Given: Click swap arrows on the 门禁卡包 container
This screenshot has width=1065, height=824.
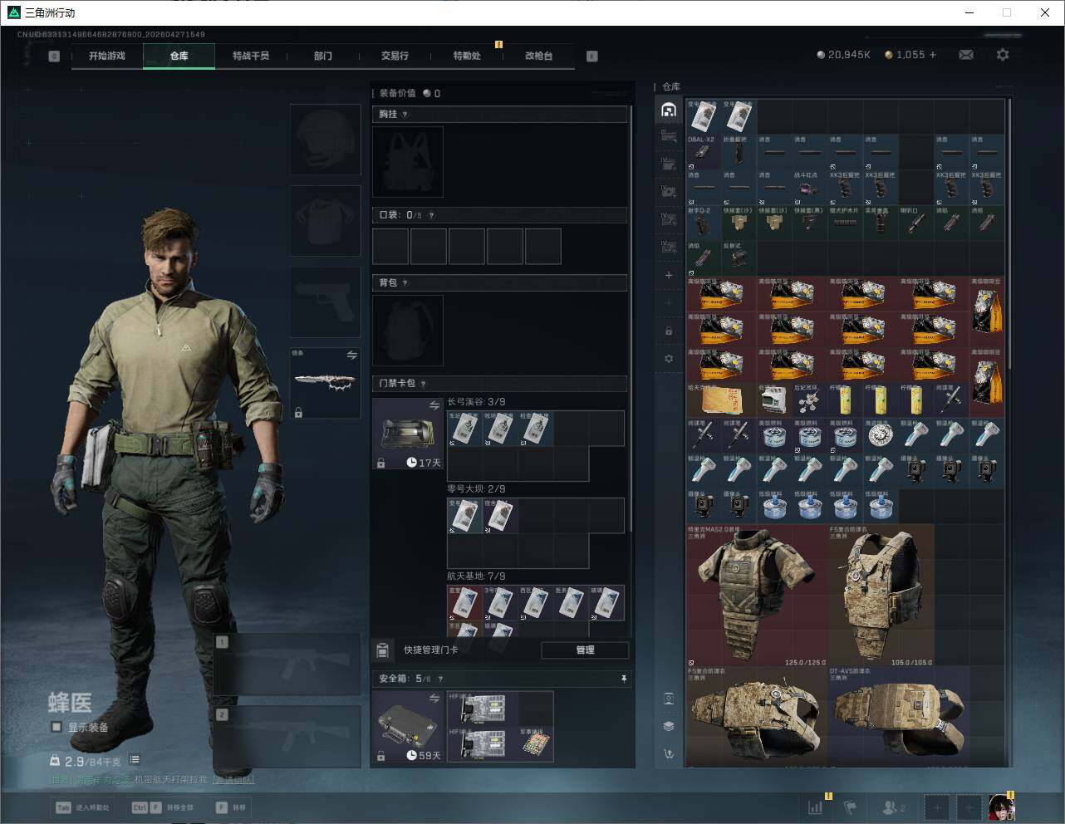Looking at the screenshot, I should click(434, 405).
